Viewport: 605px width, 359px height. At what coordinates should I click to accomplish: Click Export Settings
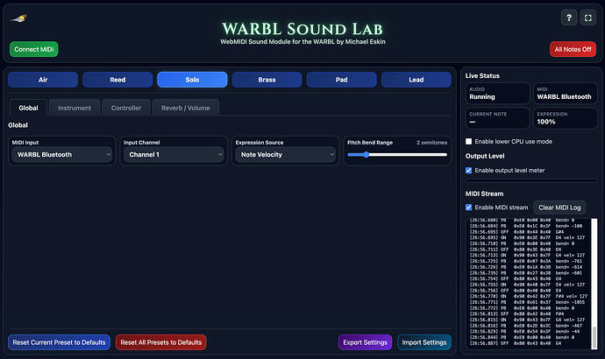366,342
